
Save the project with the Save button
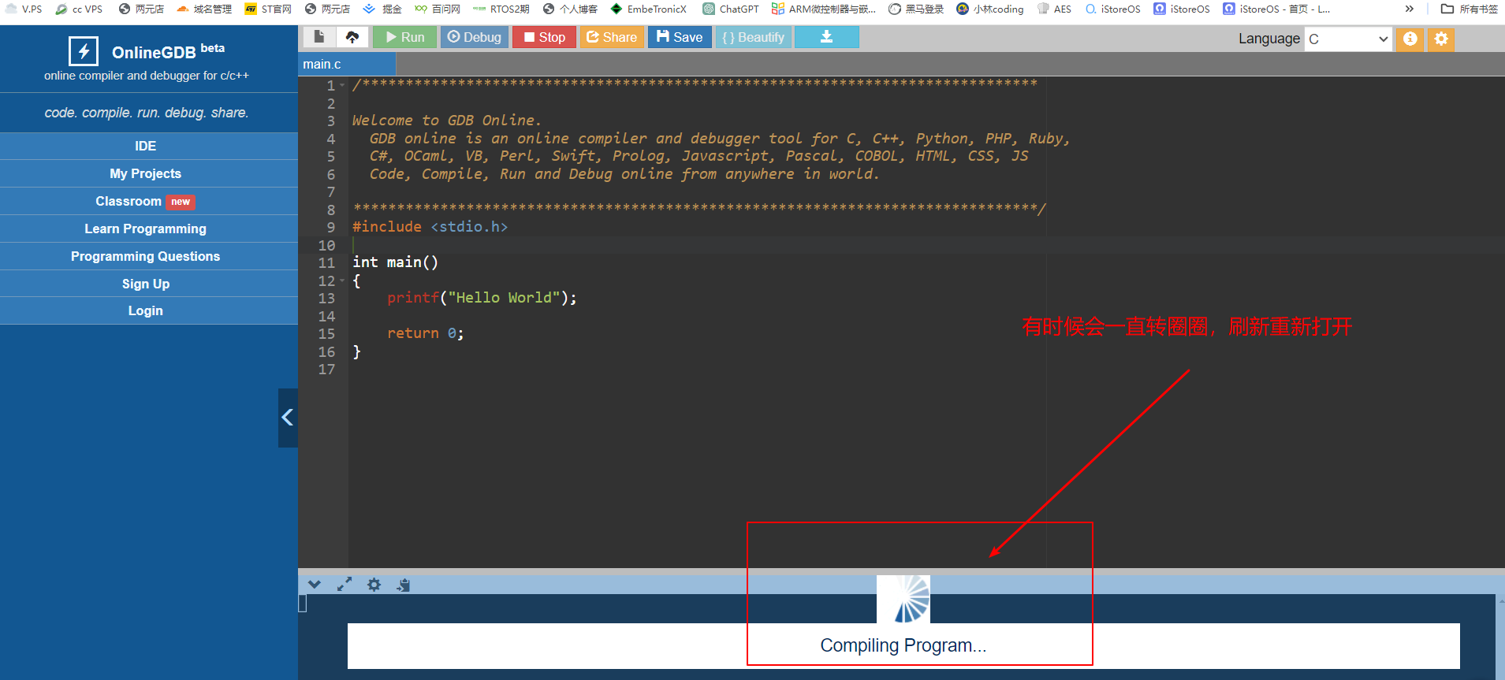[x=680, y=37]
